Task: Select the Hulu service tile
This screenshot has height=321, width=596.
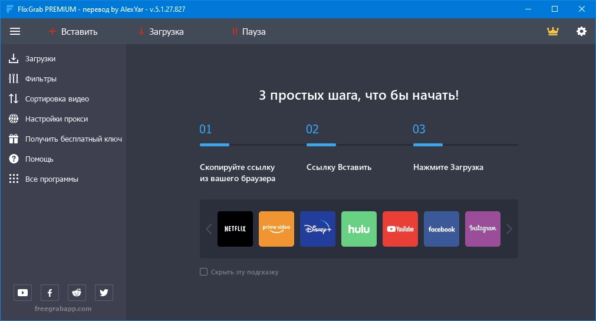Action: pyautogui.click(x=359, y=229)
